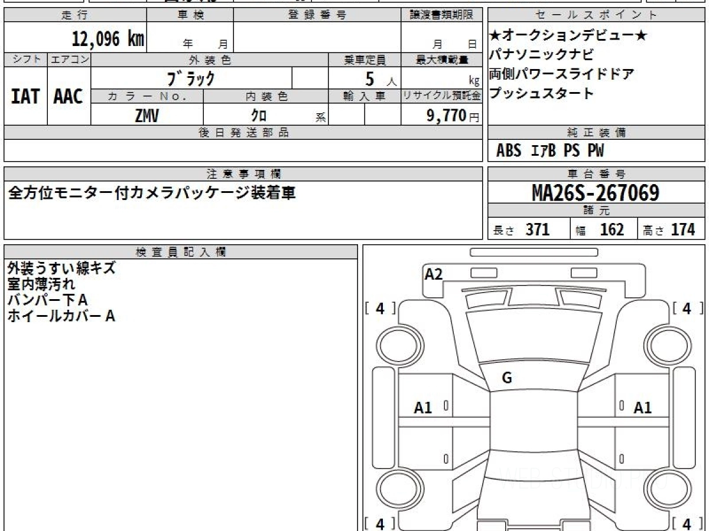Click the G mark on the windshield
Screen dimensions: 709x531
tap(506, 379)
